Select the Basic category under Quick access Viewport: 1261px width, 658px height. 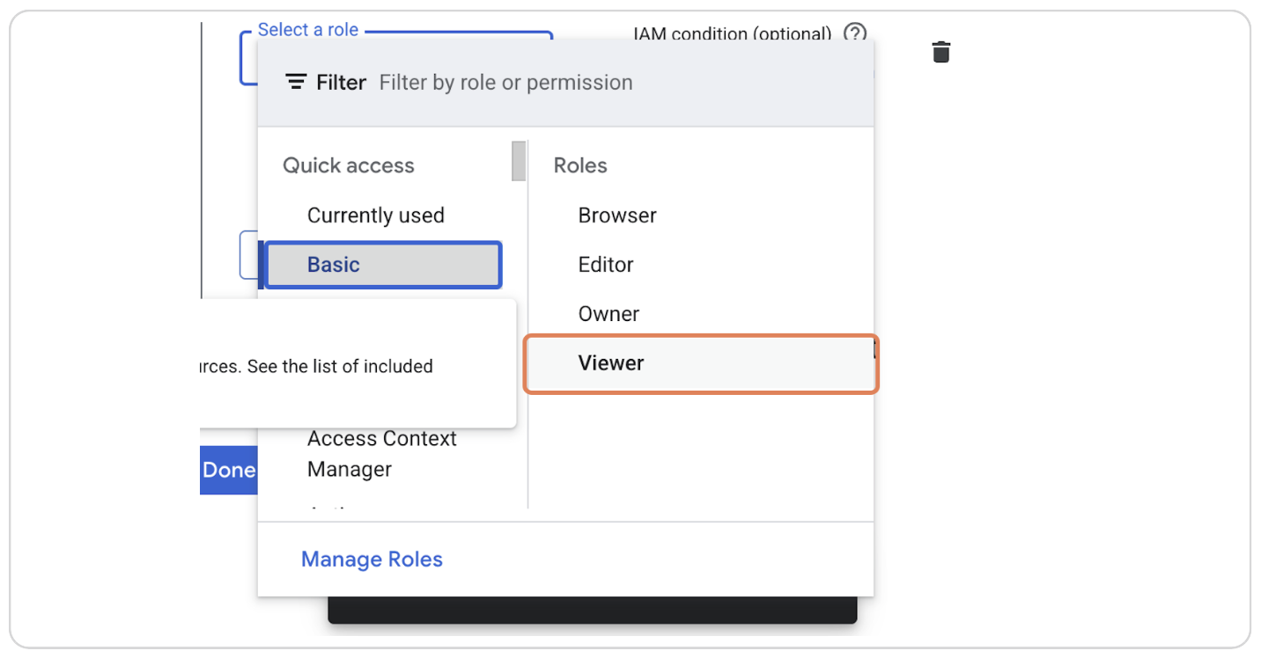click(381, 264)
